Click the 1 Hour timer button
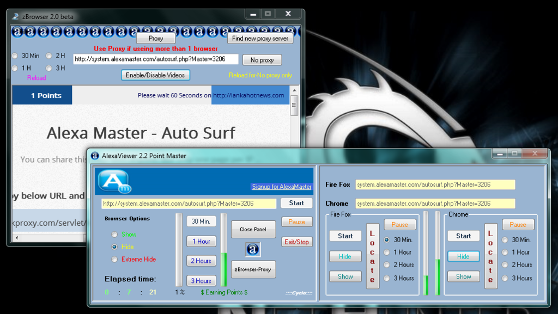The height and width of the screenshot is (314, 558). coord(201,241)
